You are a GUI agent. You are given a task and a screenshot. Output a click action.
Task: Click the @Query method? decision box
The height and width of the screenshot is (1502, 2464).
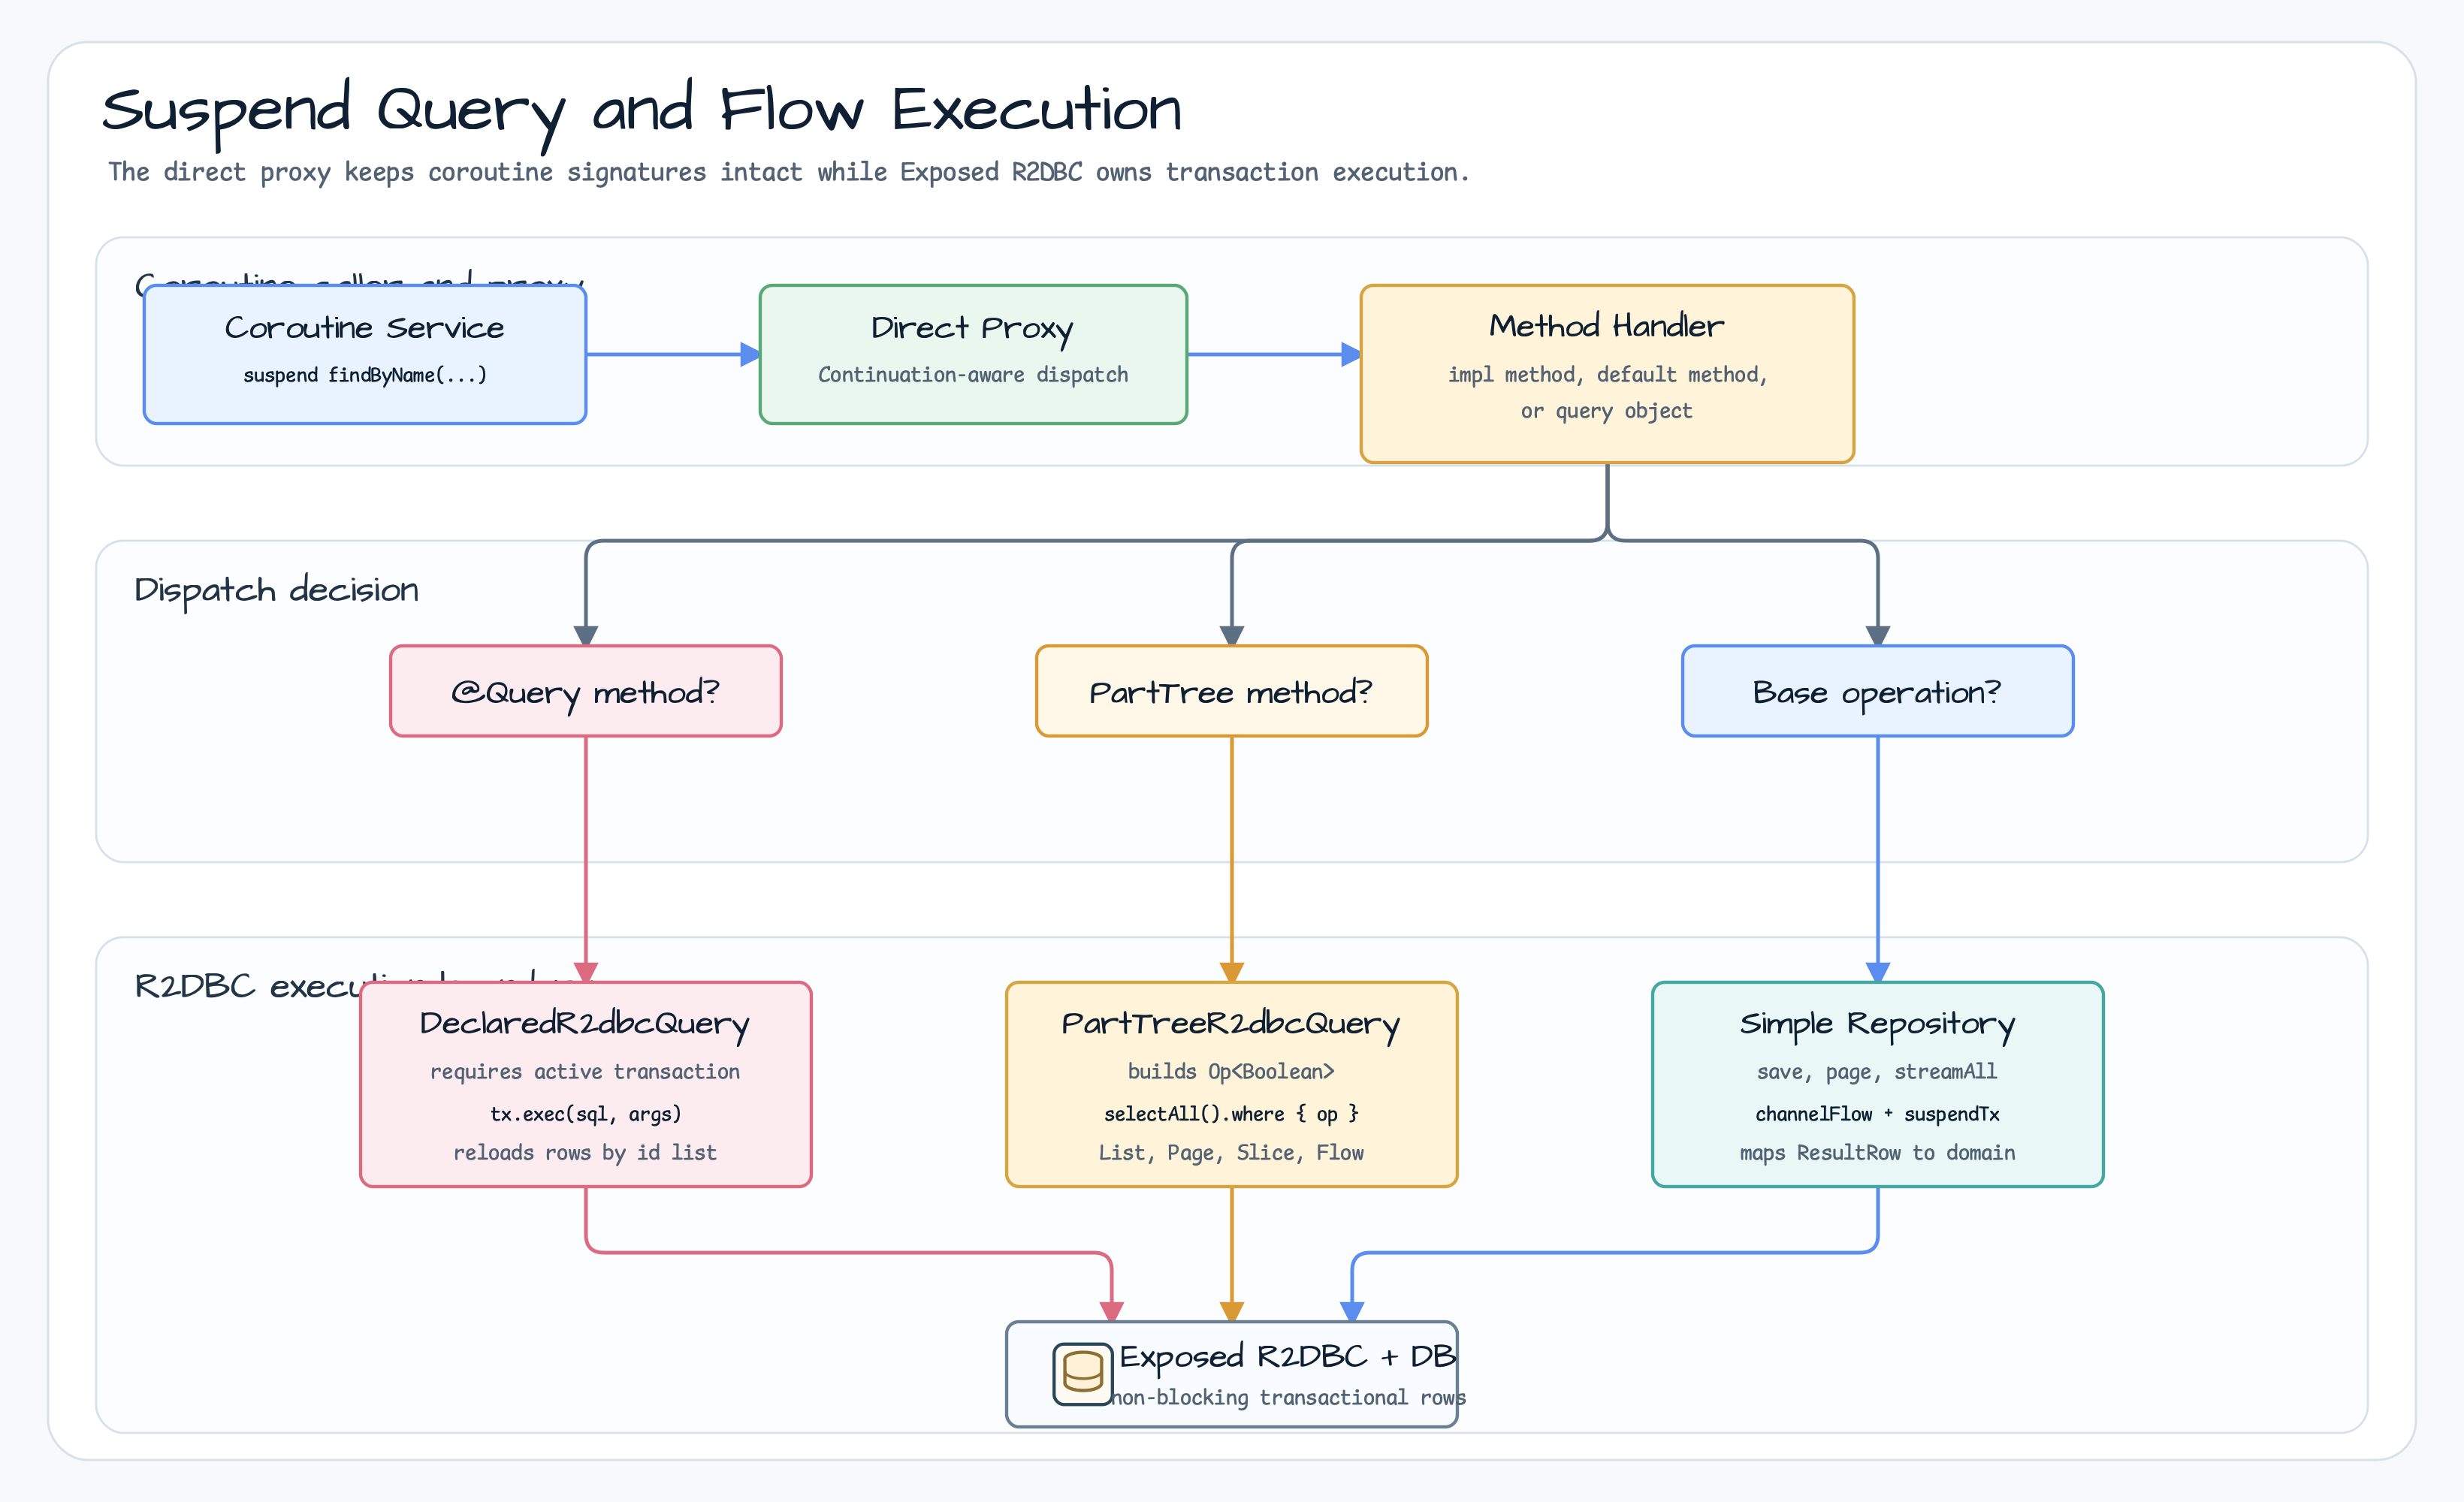point(586,691)
